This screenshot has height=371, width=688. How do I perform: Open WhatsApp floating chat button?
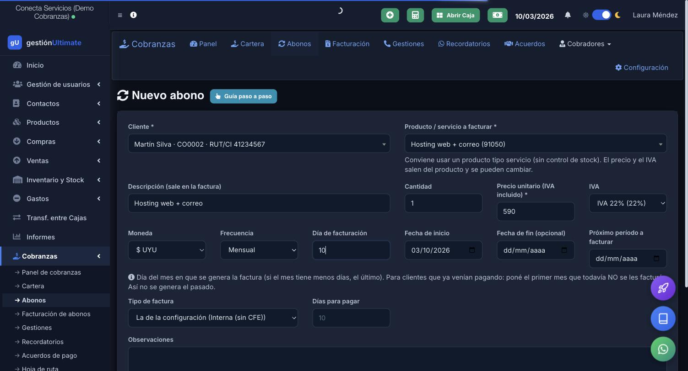pyautogui.click(x=663, y=349)
